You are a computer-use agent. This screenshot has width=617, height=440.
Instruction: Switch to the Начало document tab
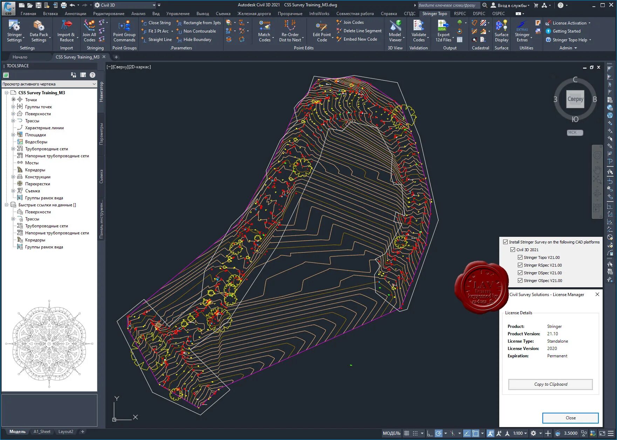20,57
